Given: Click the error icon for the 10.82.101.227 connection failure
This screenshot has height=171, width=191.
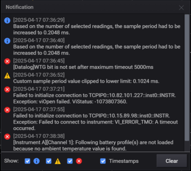Looking at the screenshot, I should [x=7, y=90].
